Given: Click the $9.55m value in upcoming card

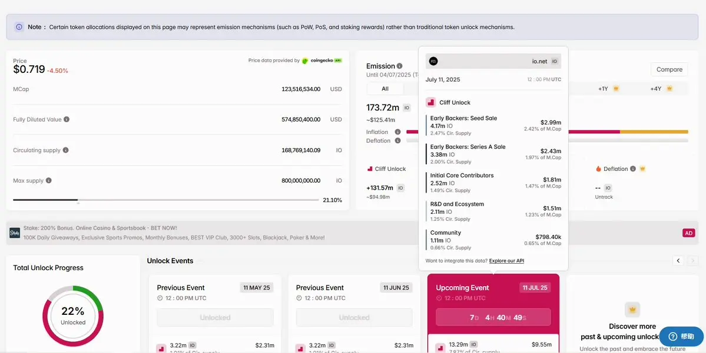Looking at the screenshot, I should coord(542,345).
